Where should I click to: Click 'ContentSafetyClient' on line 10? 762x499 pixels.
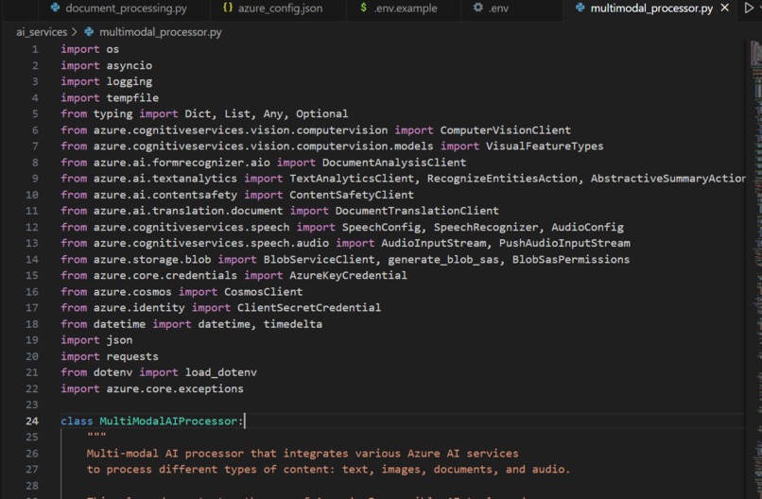[x=352, y=195]
